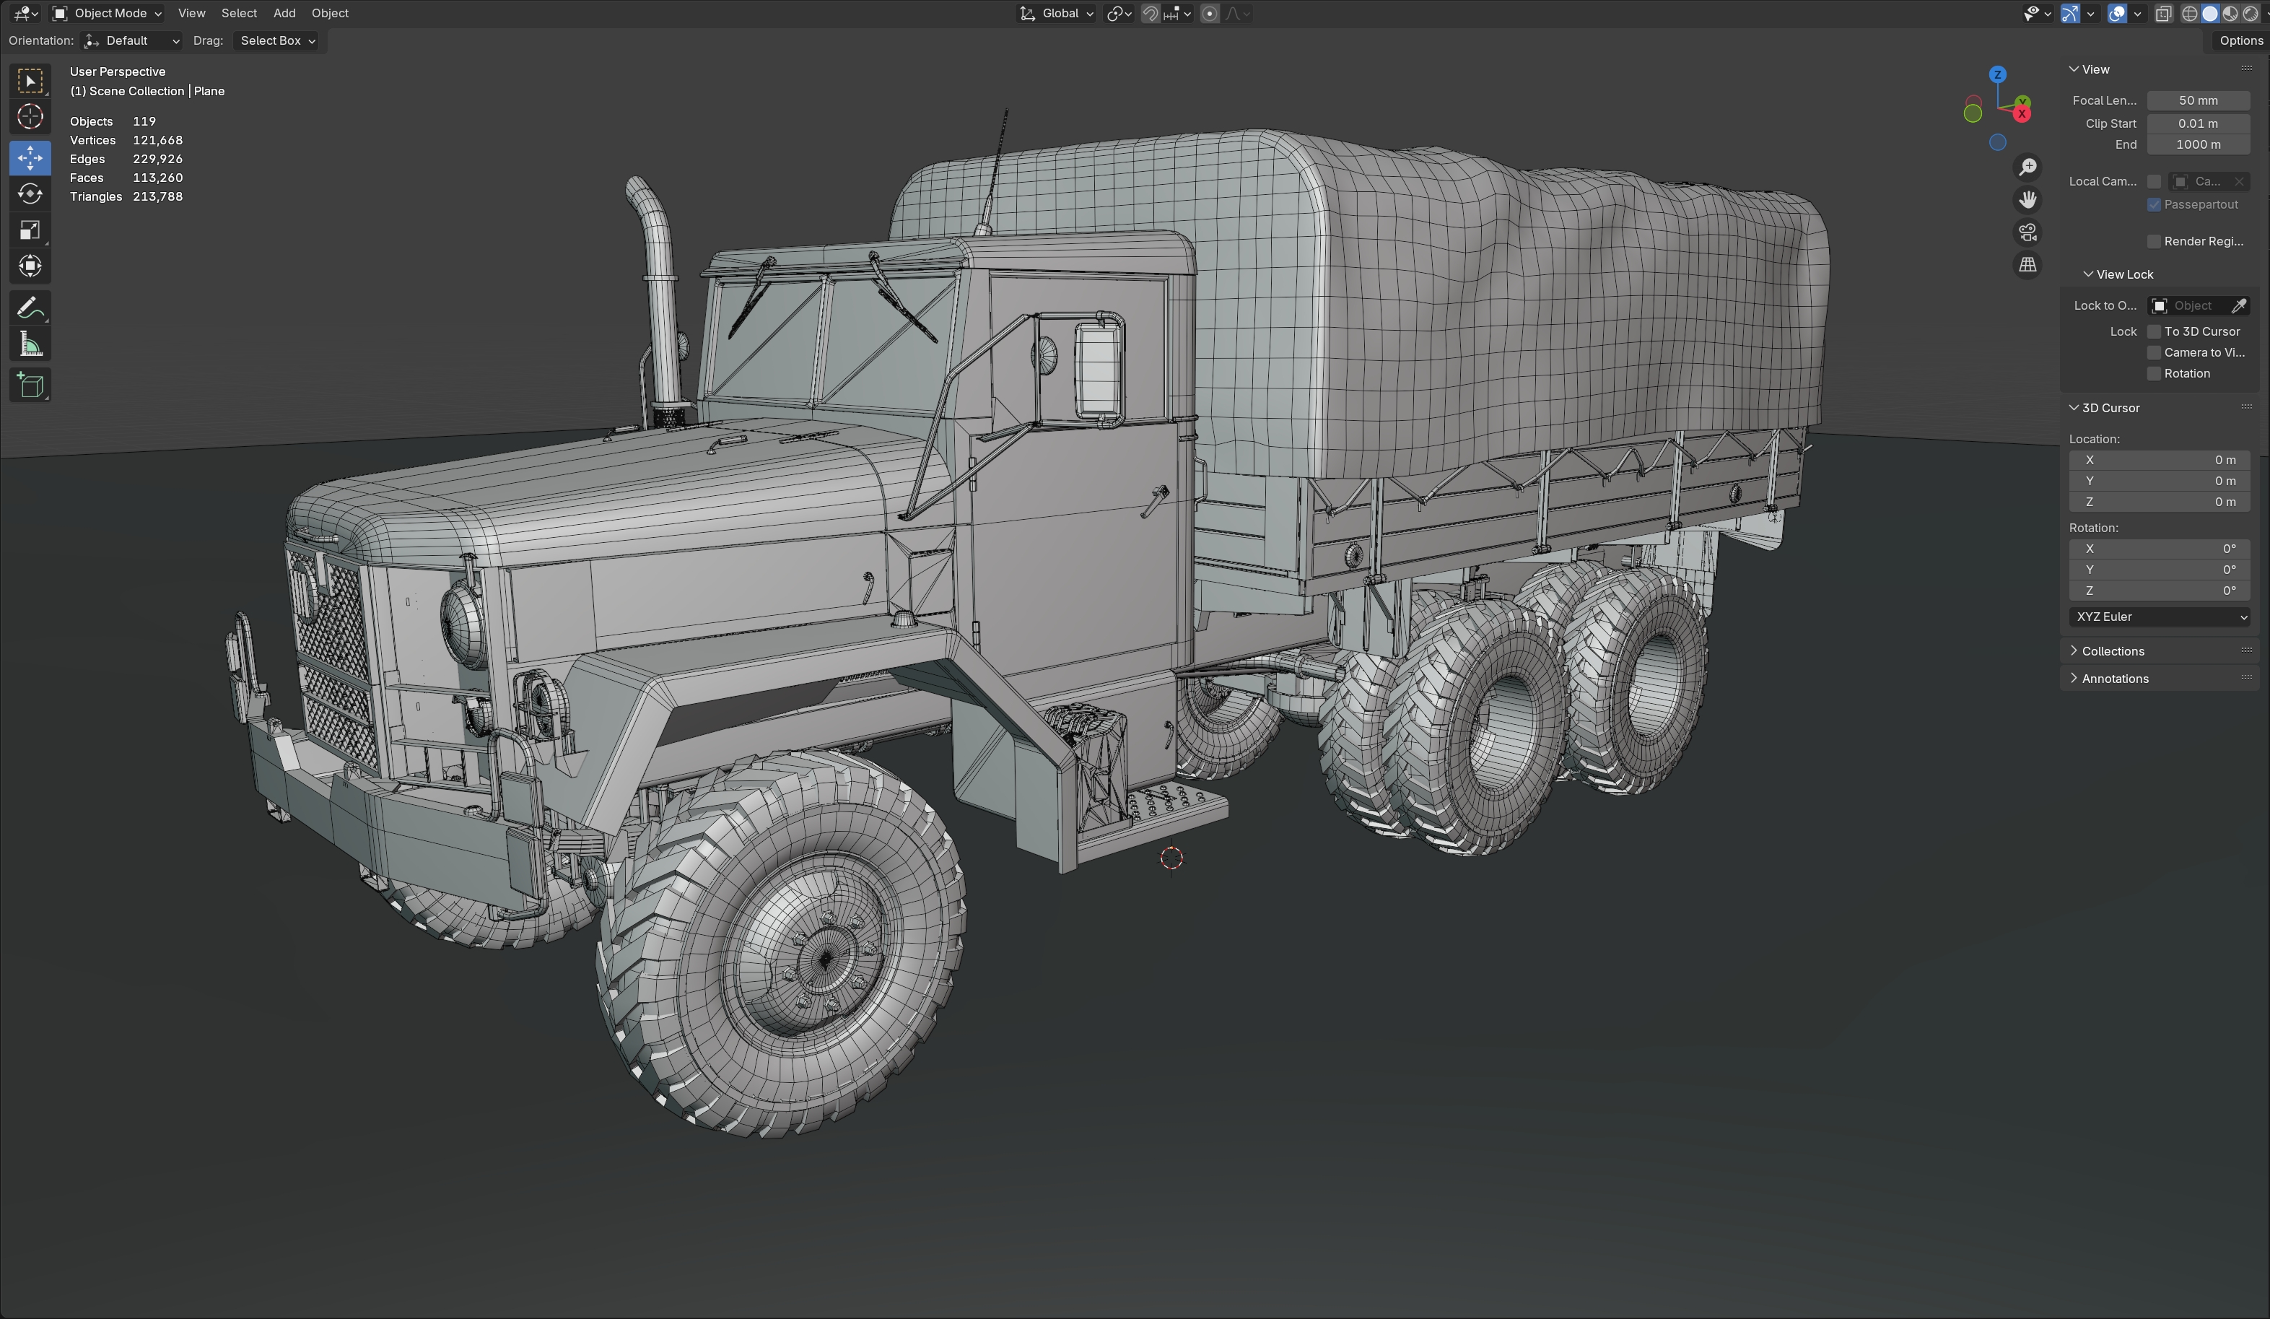Screen dimensions: 2270x1319
Task: Open the Object Mode dropdown
Action: (x=108, y=14)
